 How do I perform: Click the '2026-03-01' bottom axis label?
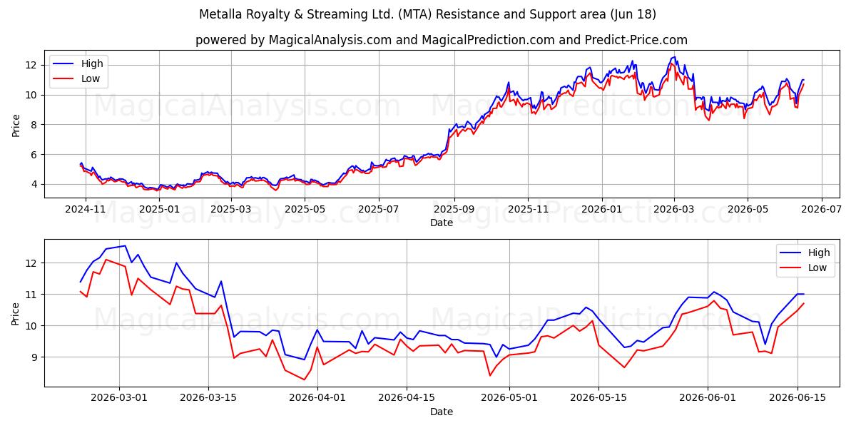pos(119,398)
